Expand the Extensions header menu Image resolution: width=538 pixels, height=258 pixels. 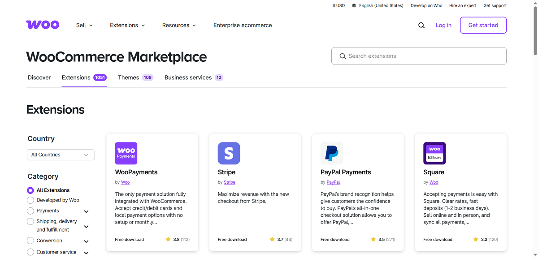(127, 26)
